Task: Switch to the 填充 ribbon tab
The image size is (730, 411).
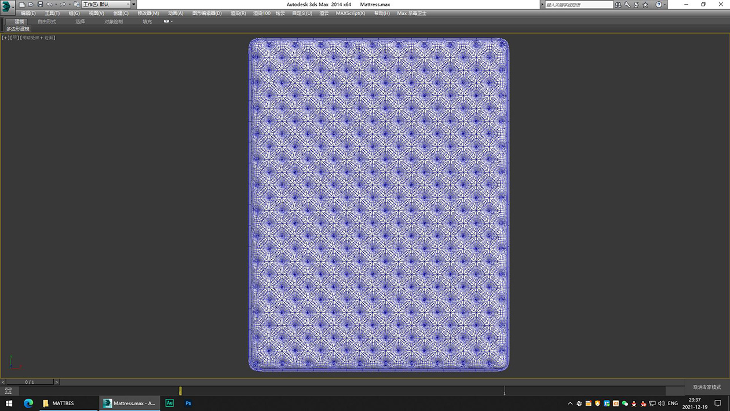Action: (x=147, y=21)
